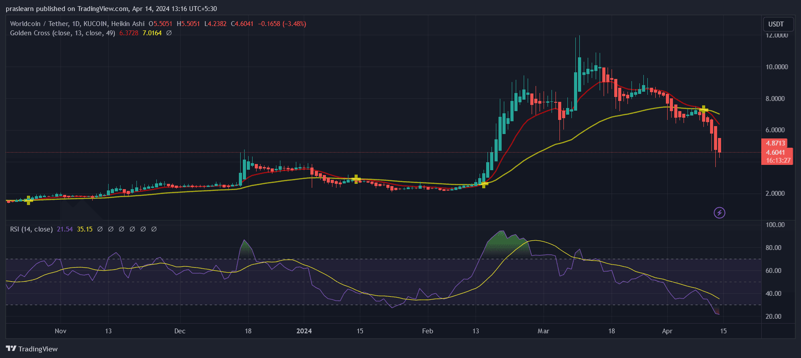801x358 pixels.
Task: Click the red 4.6041 current price label
Action: [x=776, y=153]
